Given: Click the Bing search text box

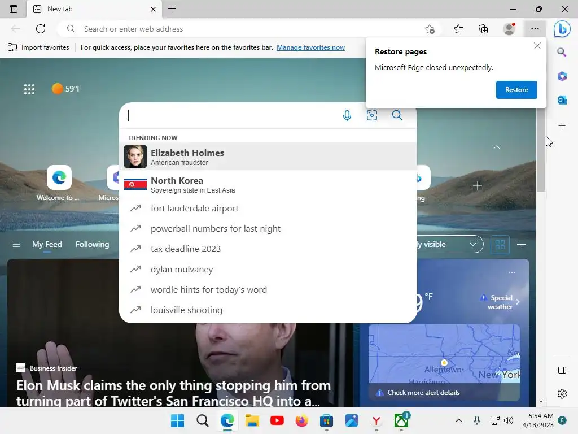Looking at the screenshot, I should click(x=232, y=115).
